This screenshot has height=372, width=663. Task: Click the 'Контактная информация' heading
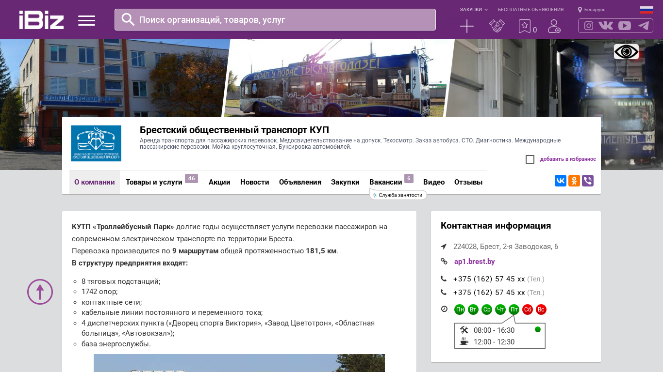tap(496, 226)
